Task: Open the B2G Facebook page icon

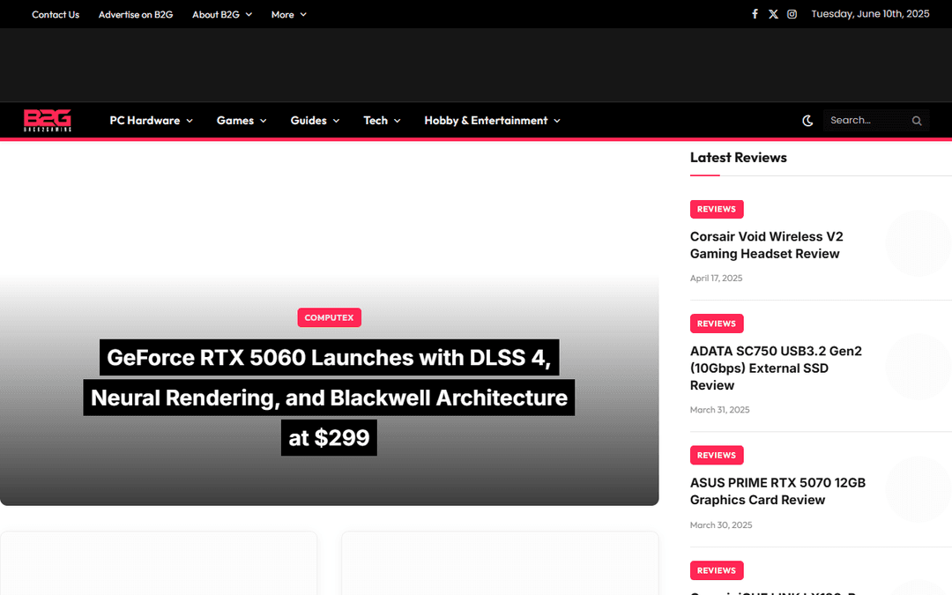Action: pyautogui.click(x=755, y=14)
